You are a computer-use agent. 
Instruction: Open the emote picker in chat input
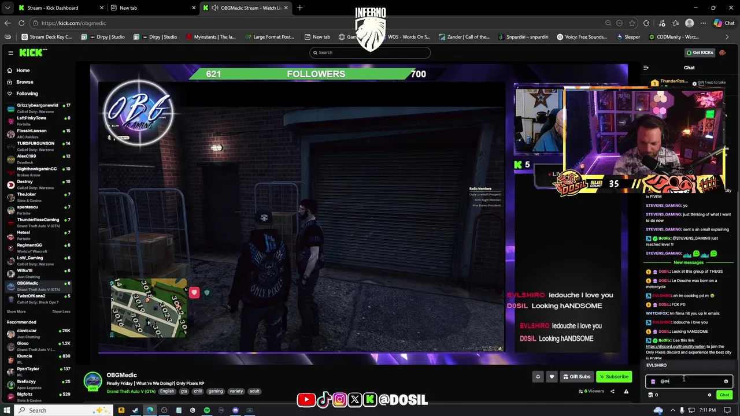(726, 381)
